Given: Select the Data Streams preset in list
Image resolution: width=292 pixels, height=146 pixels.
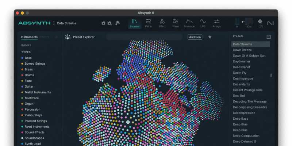Looking at the screenshot, I should point(251,44).
